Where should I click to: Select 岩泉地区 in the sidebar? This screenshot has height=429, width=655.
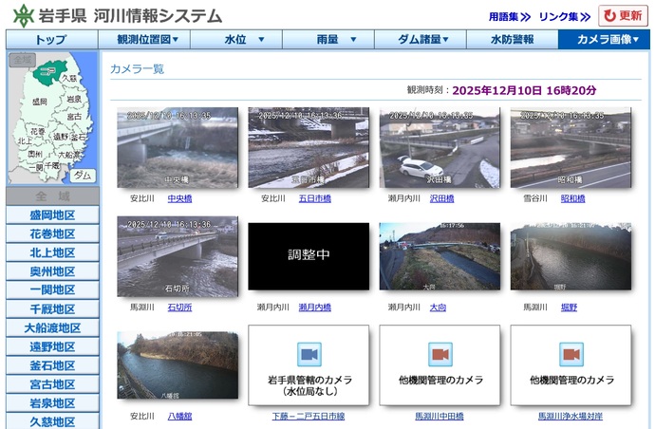[52, 403]
